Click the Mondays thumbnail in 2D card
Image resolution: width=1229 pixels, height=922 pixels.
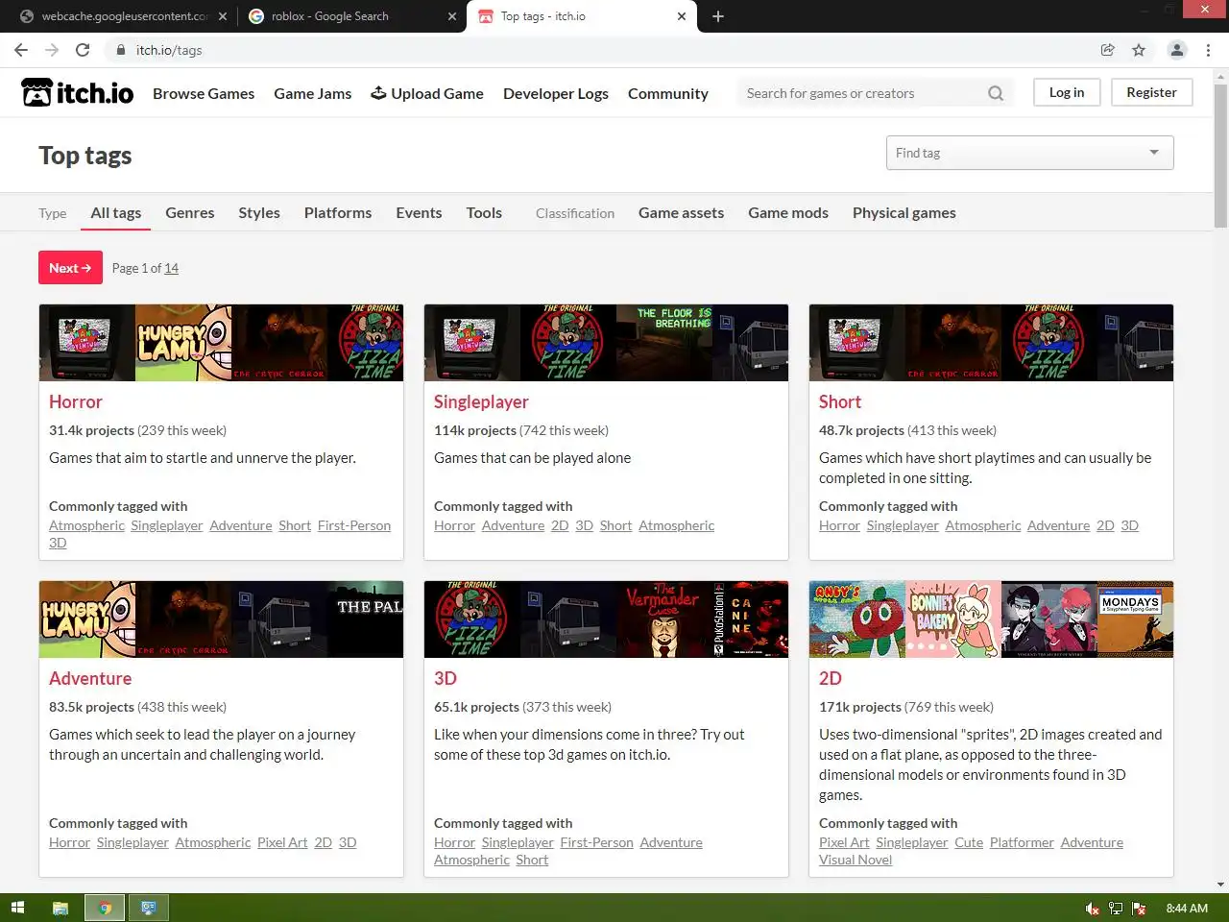[x=1135, y=619]
